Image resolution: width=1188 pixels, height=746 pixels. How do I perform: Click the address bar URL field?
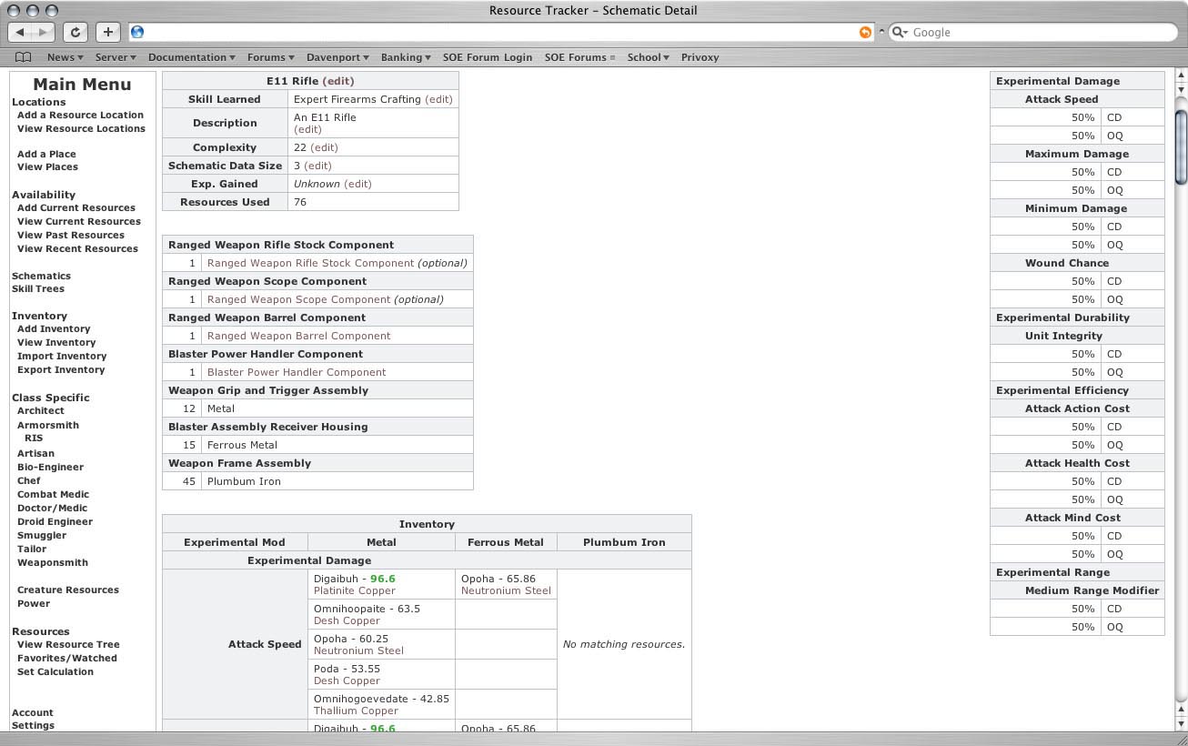[x=500, y=32]
